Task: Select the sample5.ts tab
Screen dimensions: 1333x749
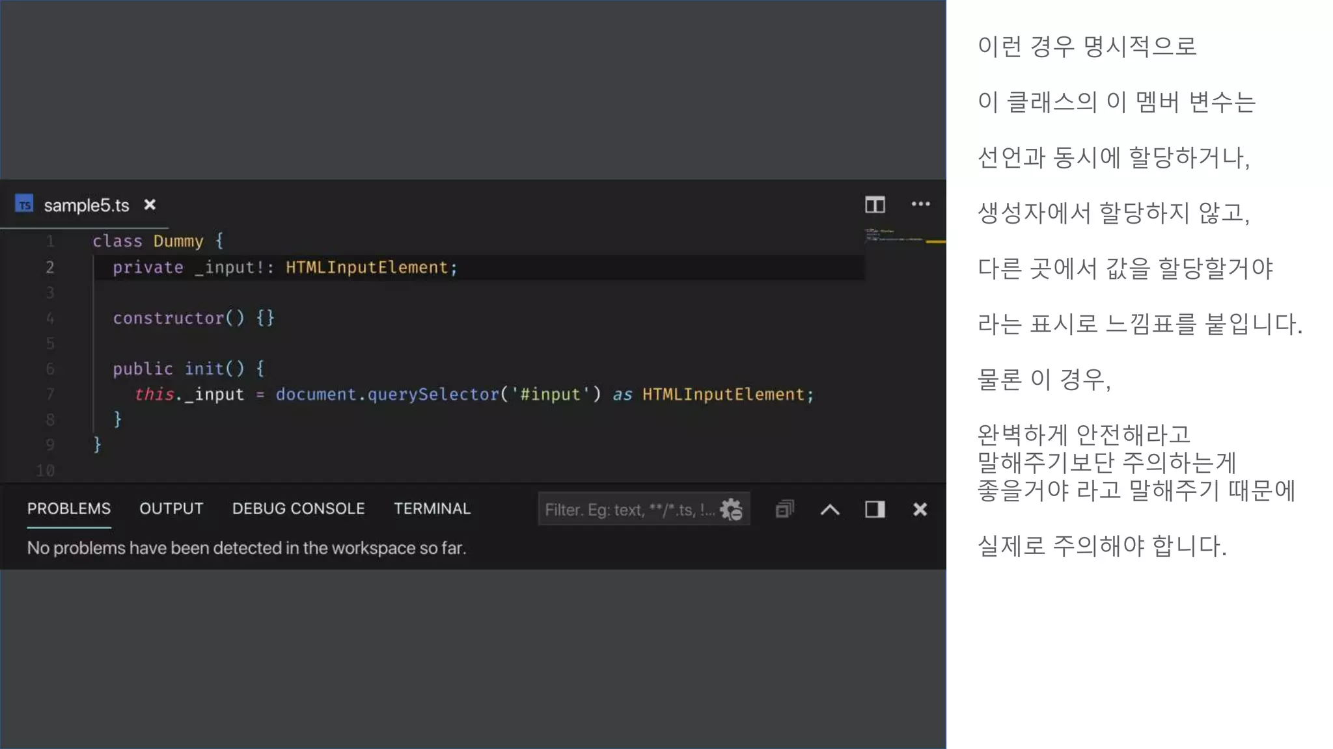Action: point(85,205)
